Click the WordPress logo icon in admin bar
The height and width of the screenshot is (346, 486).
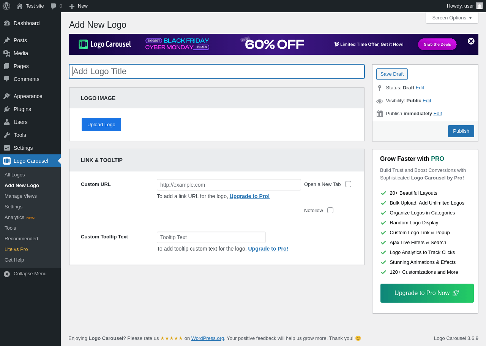[6, 6]
